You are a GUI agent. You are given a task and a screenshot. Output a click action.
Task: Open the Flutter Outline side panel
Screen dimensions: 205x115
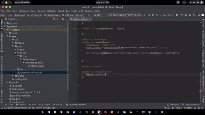(x=203, y=38)
